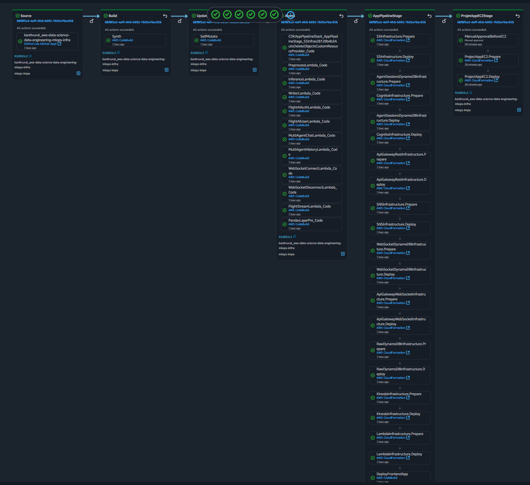Click rollback icon in Build stage header
The width and height of the screenshot is (530, 485).
click(x=165, y=16)
